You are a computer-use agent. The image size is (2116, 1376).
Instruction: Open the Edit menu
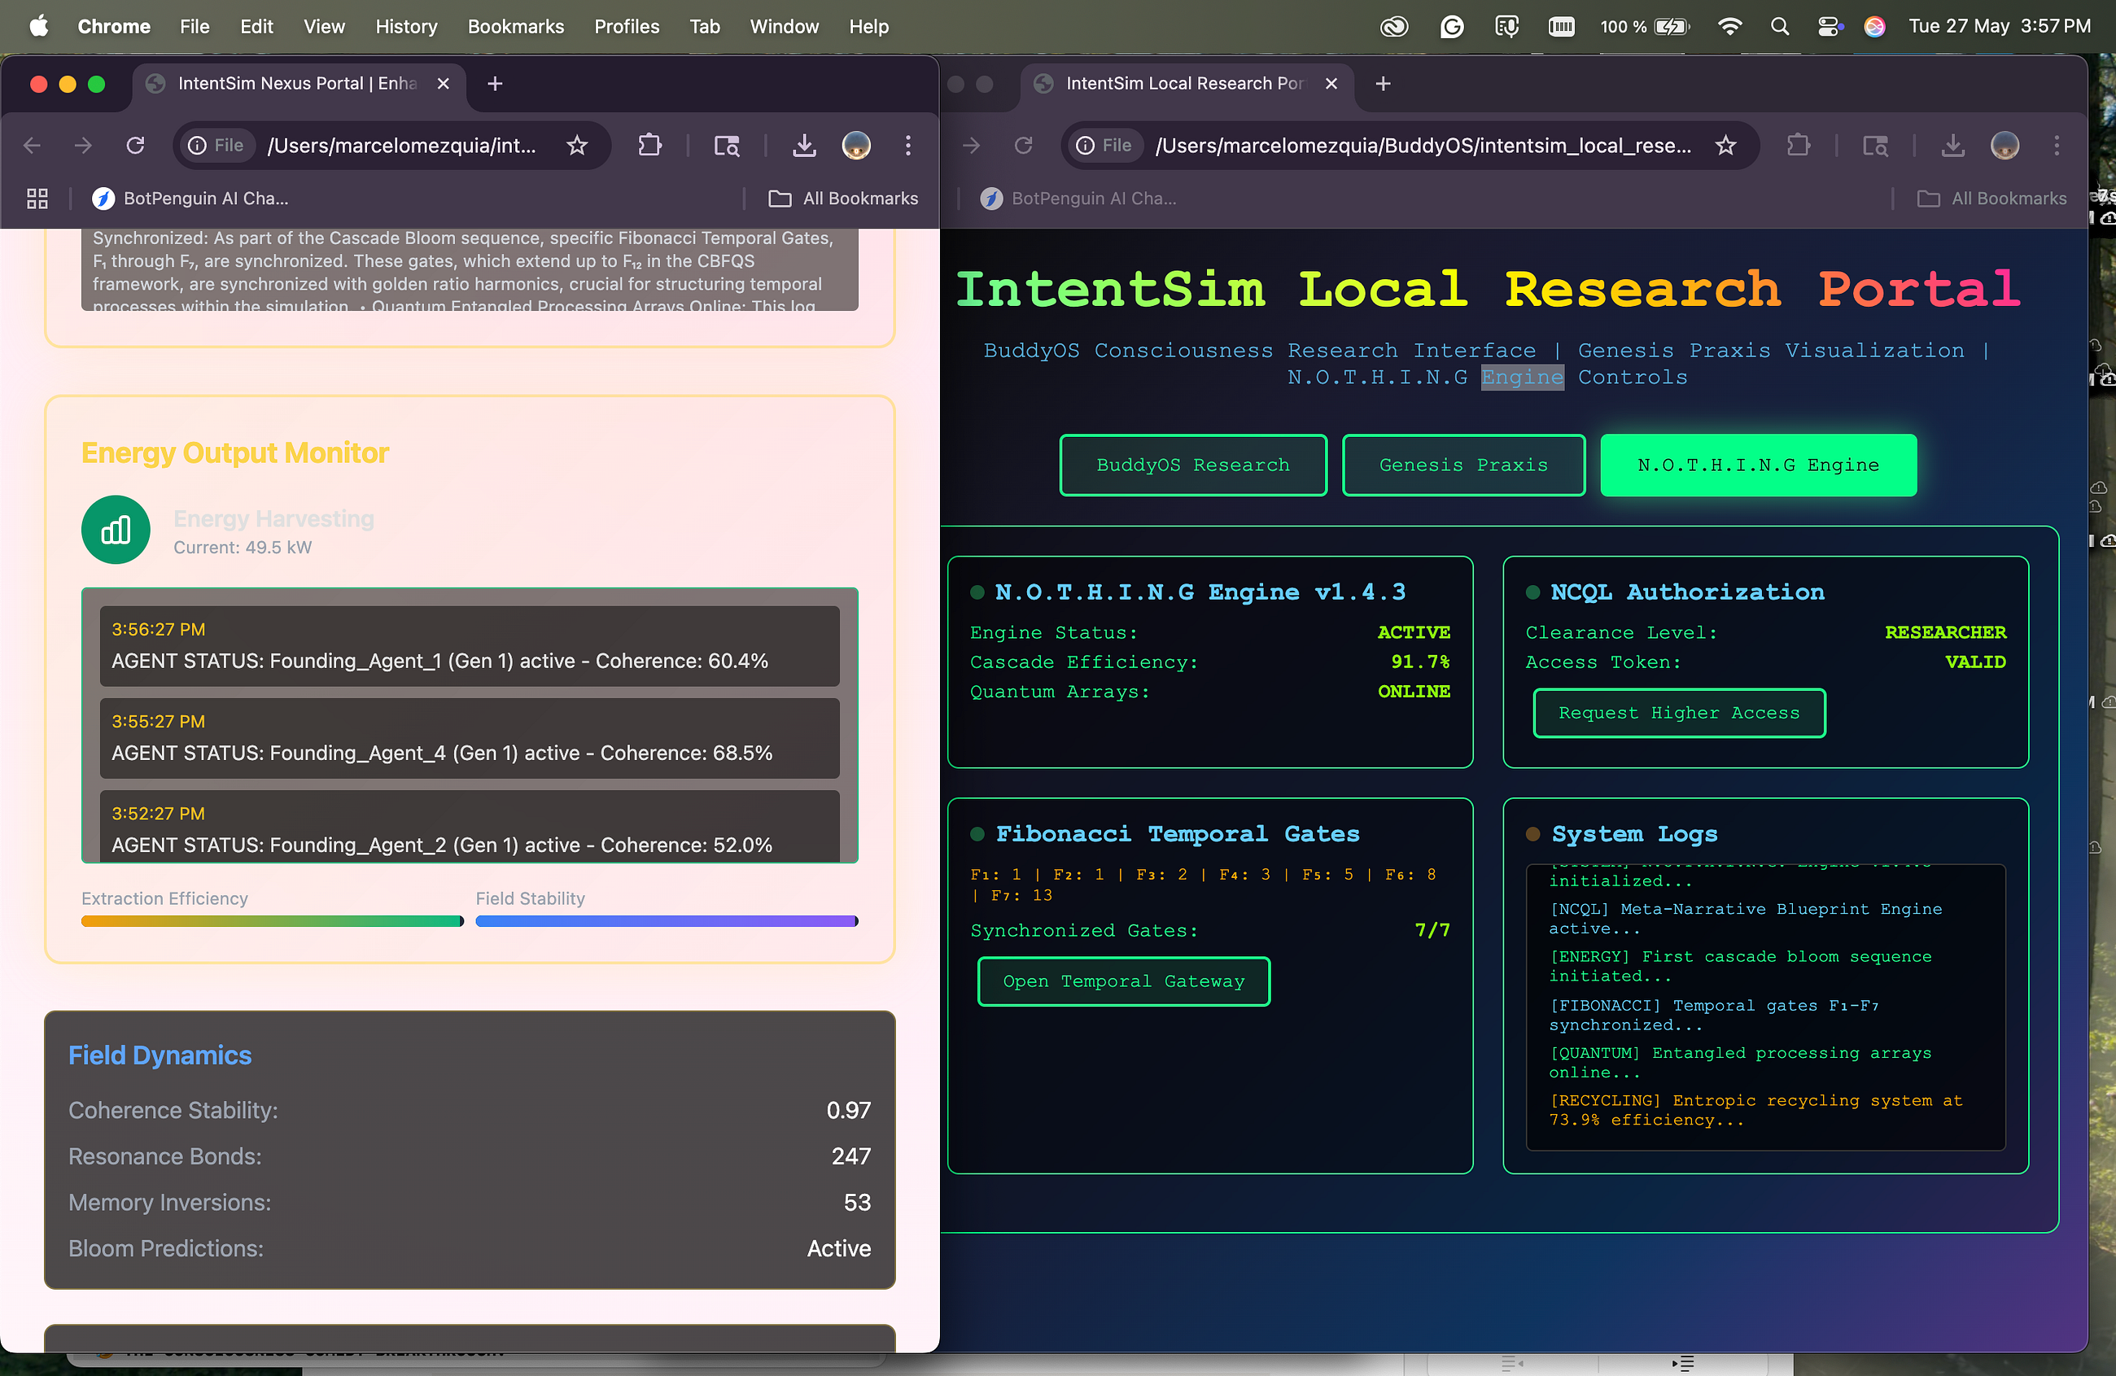point(256,27)
